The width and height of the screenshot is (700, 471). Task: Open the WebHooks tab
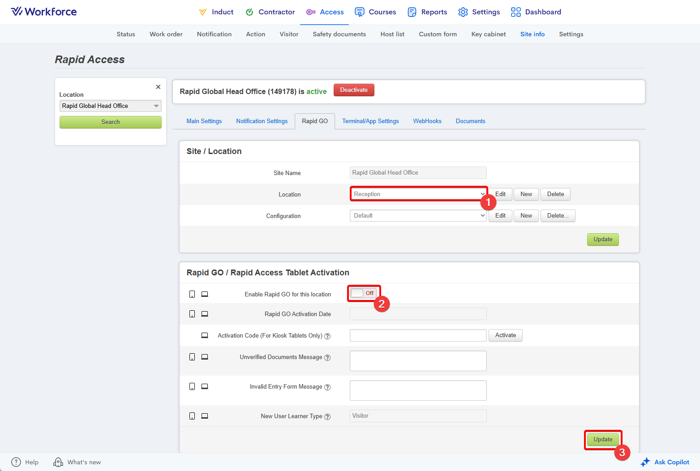click(427, 121)
